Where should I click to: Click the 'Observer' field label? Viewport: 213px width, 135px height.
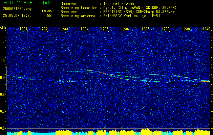point(69,4)
